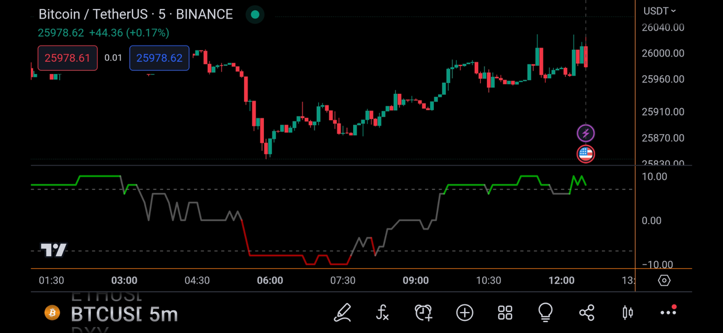Open the US flag economic event marker
This screenshot has width=723, height=333.
[x=586, y=154]
